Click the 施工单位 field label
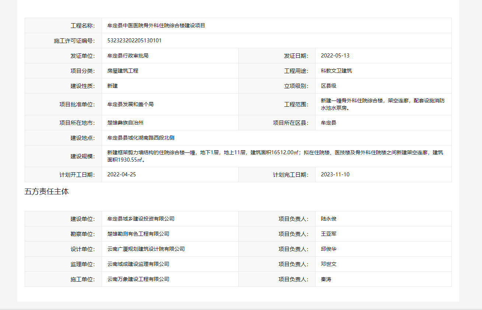The image size is (482, 310). point(82,279)
